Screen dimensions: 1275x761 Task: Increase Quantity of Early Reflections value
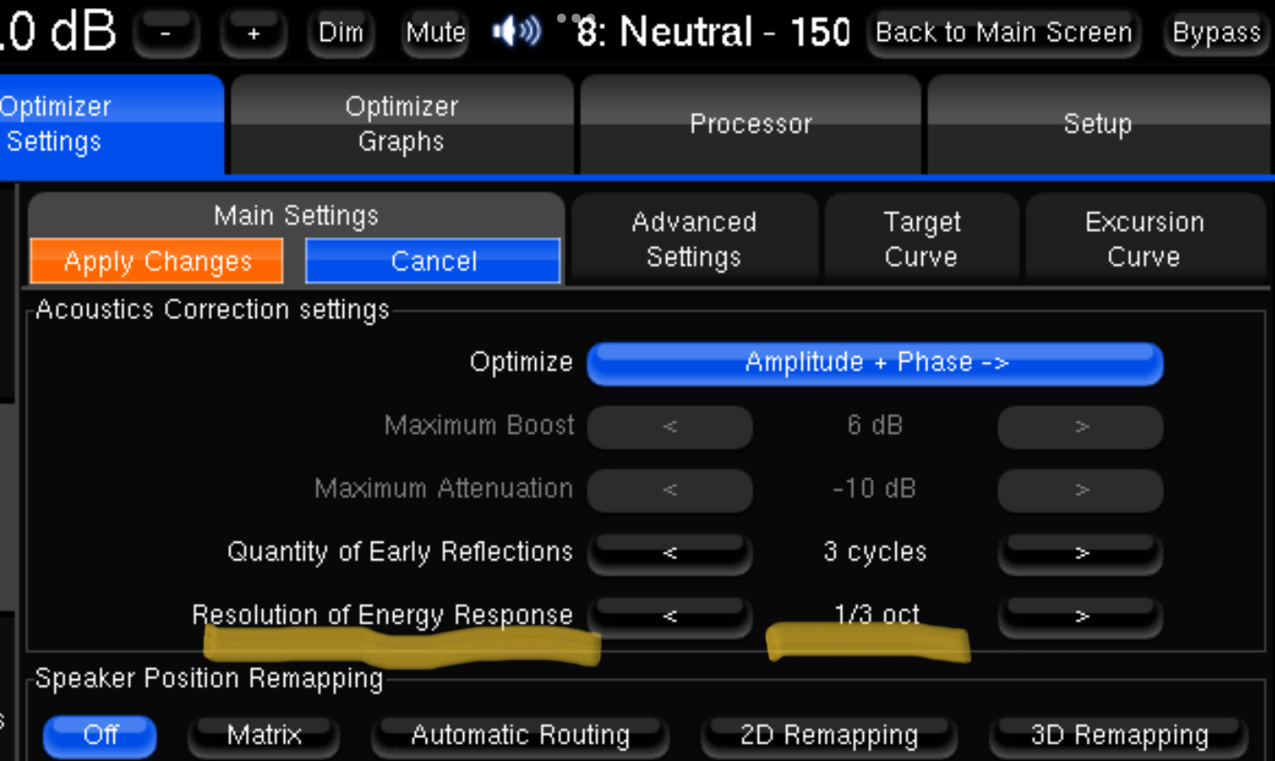click(1080, 552)
